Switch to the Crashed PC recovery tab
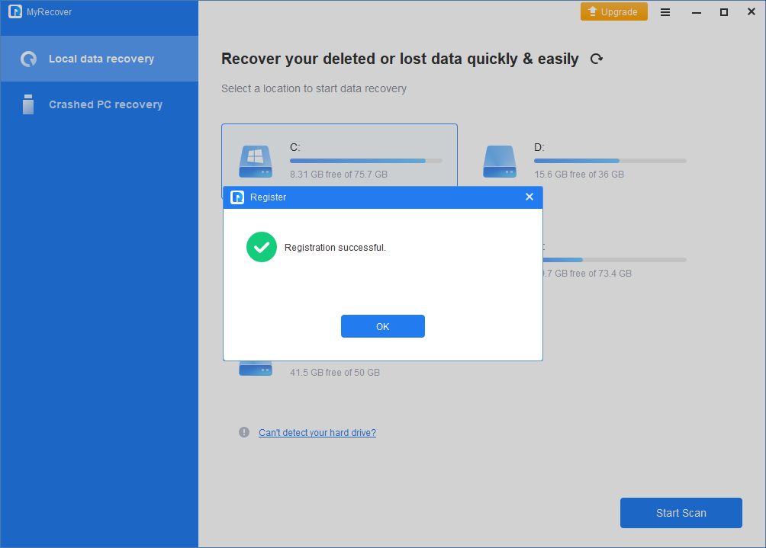 tap(99, 104)
